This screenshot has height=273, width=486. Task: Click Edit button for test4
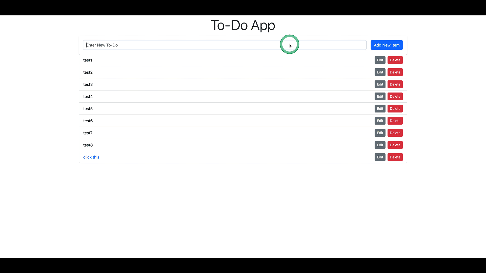click(380, 96)
